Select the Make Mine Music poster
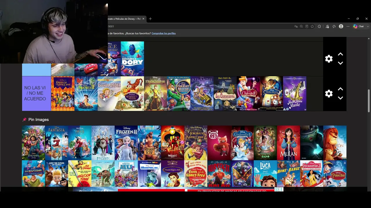The height and width of the screenshot is (208, 371). click(294, 94)
